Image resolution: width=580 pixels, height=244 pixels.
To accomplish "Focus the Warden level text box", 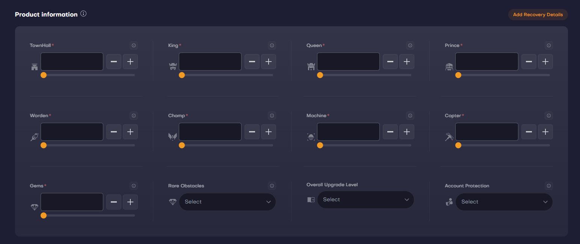I will pos(72,132).
